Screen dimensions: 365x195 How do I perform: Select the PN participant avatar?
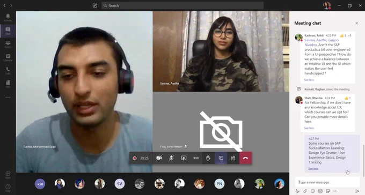pos(220,184)
